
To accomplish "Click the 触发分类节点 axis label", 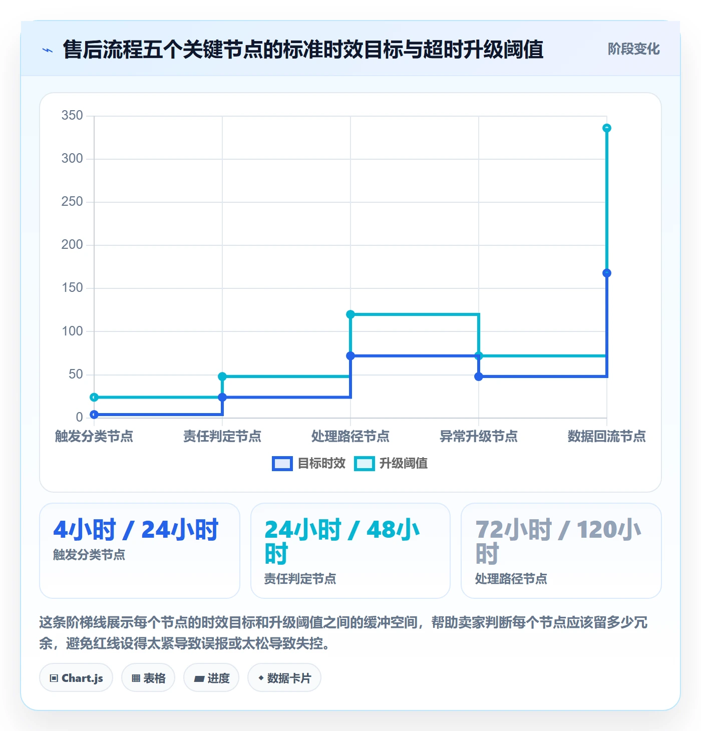I will [x=94, y=437].
